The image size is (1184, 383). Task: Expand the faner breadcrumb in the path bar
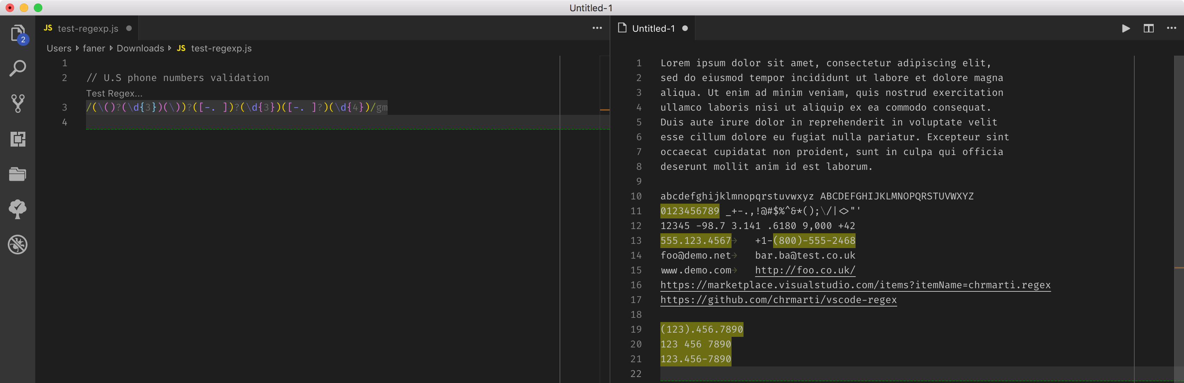(94, 48)
